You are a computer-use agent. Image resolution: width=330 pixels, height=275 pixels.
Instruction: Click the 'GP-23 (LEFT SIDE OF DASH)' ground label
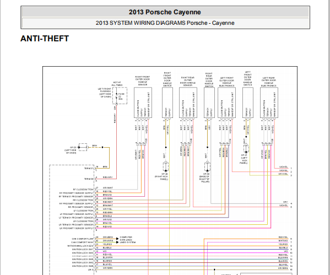pos(71,150)
